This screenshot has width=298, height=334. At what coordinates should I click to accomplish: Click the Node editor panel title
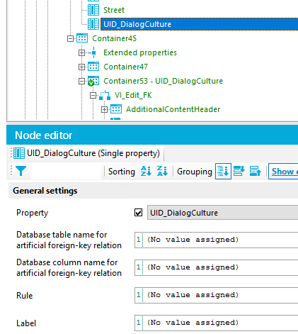pos(44,135)
